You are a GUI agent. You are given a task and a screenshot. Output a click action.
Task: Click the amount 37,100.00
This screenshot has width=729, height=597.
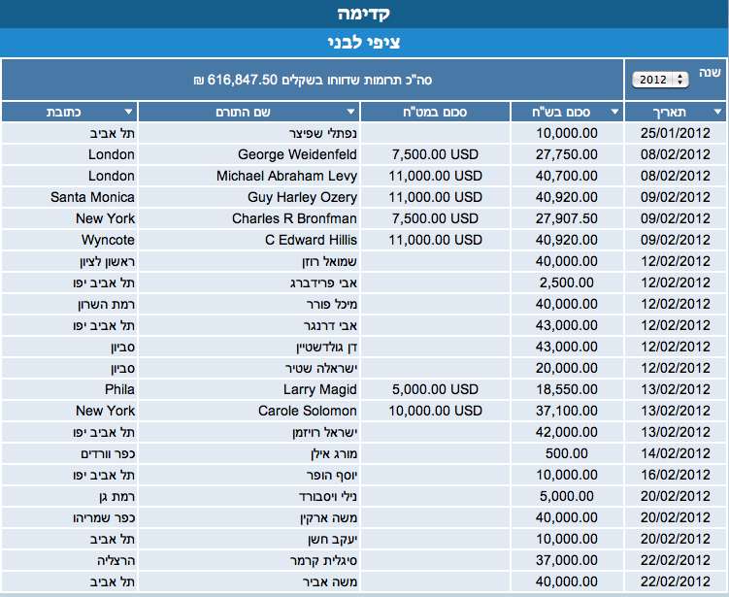coord(567,411)
